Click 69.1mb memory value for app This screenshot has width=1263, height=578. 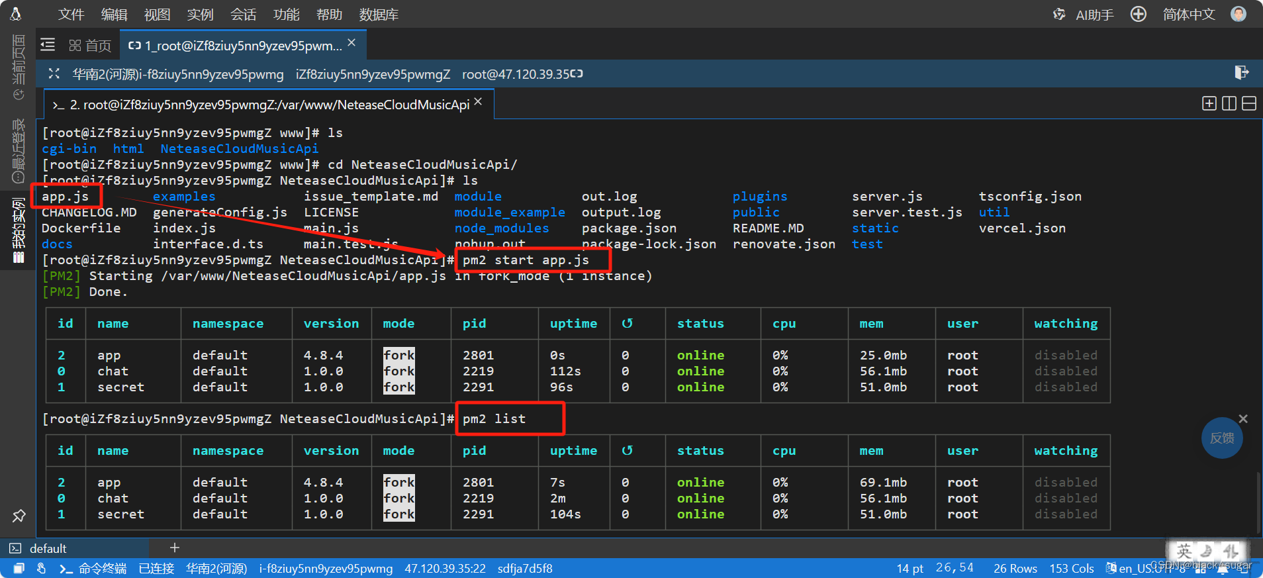(x=883, y=483)
